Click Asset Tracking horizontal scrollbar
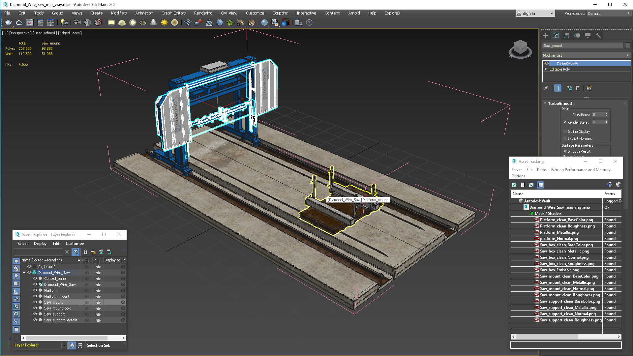 point(566,337)
